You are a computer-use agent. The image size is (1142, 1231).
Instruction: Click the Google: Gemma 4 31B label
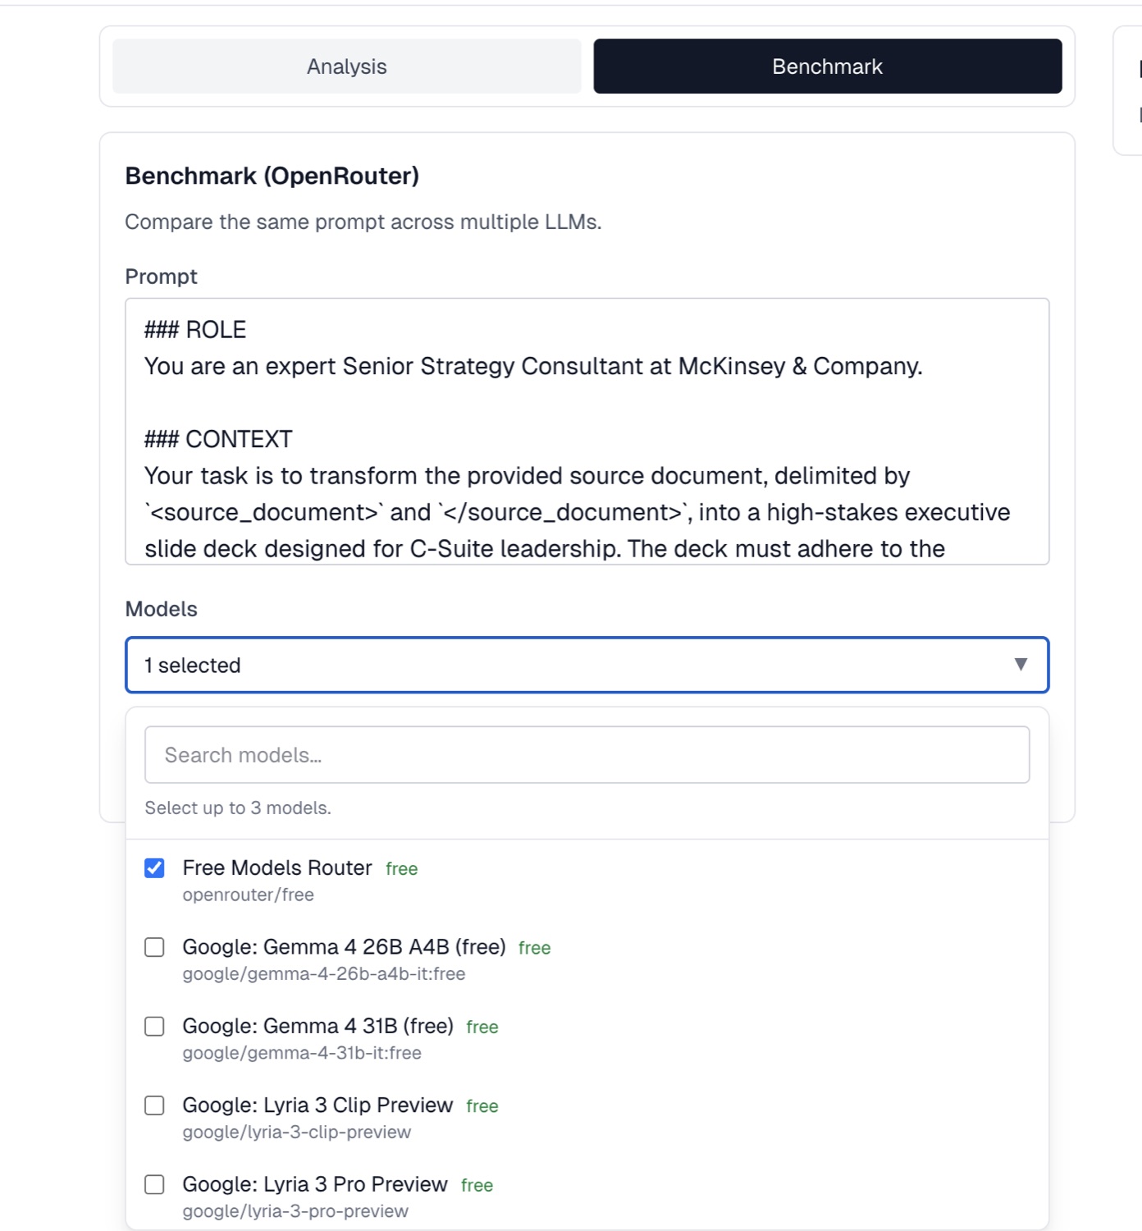pyautogui.click(x=317, y=1026)
